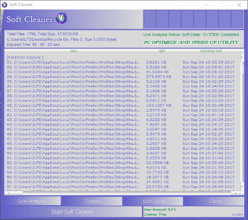This screenshot has width=248, height=220.
Task: Select row 45 file path
Action: (x=73, y=129)
